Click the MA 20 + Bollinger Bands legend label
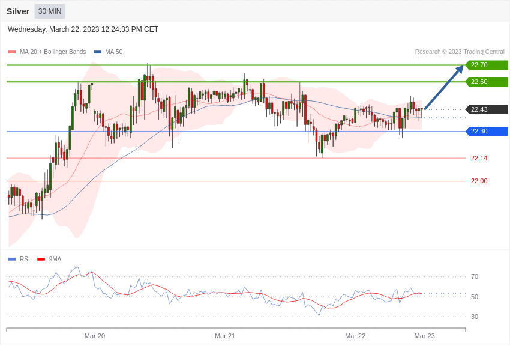 click(53, 52)
